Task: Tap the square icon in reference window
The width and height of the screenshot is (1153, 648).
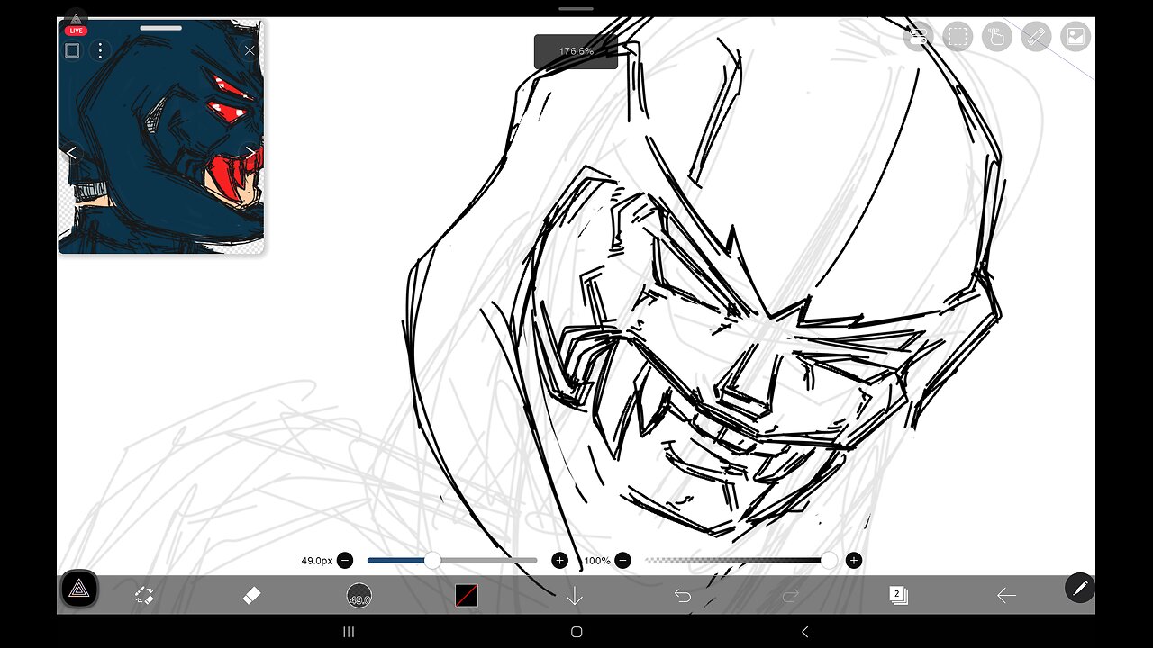Action: (72, 50)
